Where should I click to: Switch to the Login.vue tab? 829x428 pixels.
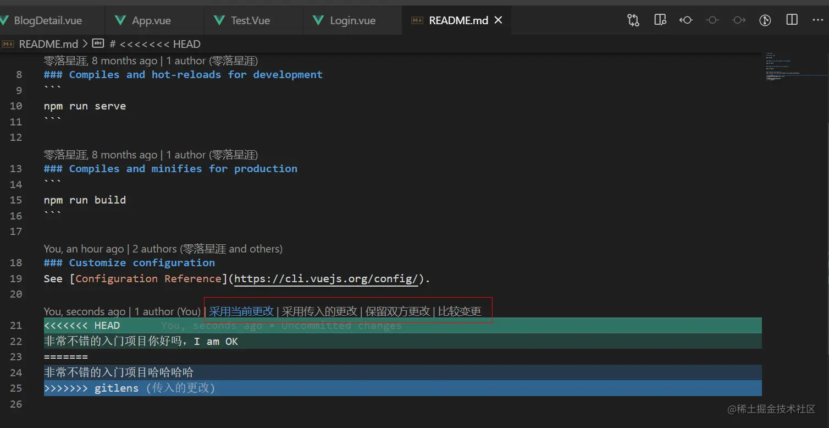[x=352, y=20]
